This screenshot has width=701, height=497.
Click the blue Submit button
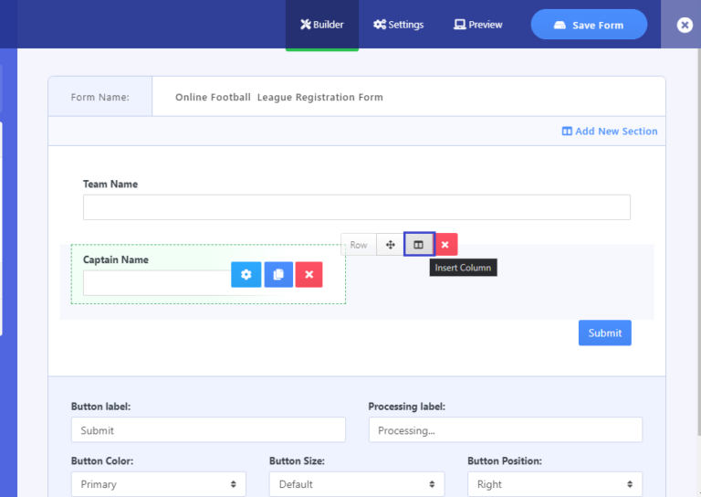(604, 333)
